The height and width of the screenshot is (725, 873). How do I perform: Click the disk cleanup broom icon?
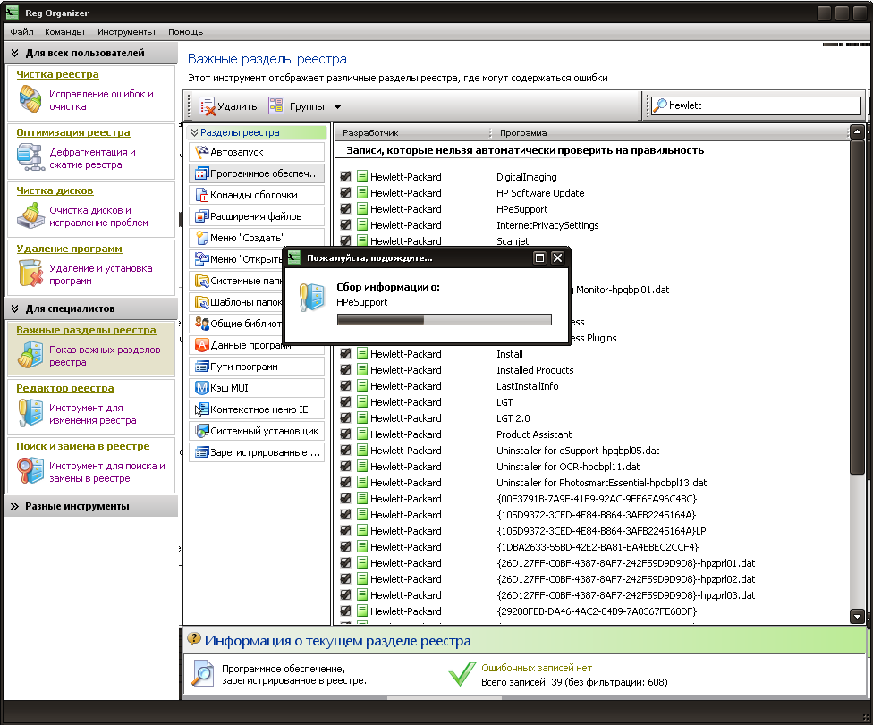click(30, 215)
